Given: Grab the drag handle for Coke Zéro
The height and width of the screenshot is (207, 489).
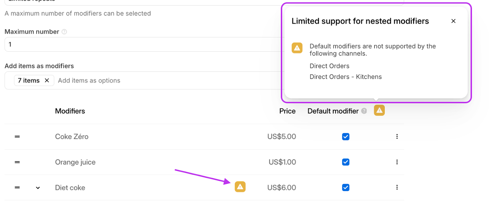Looking at the screenshot, I should point(17,136).
